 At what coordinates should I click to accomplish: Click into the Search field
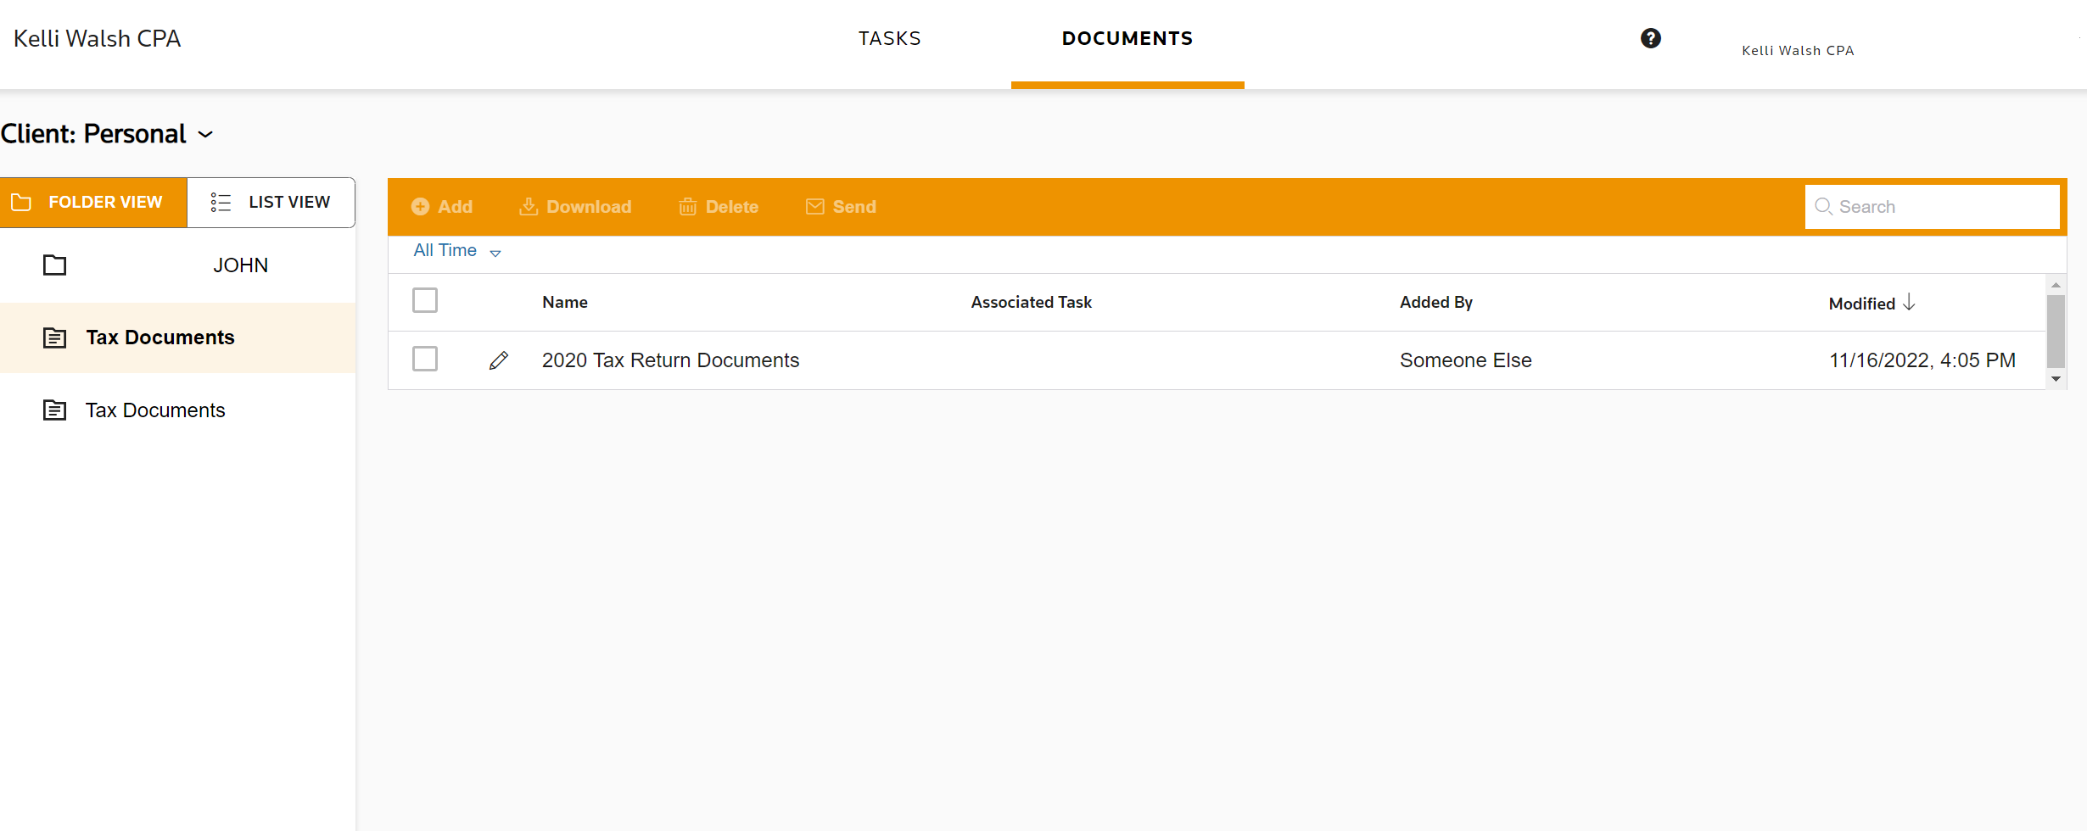1943,207
